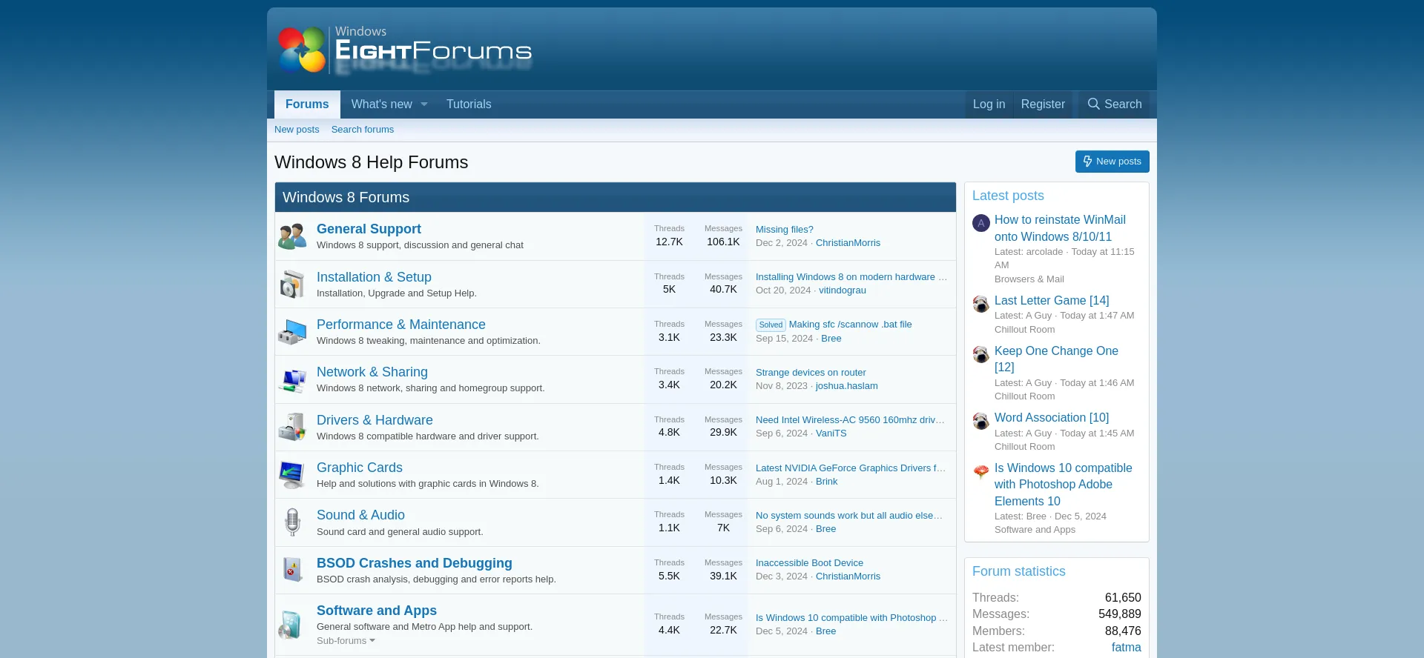Open Search forums sub-navigation link
Viewport: 1424px width, 658px height.
[x=363, y=130]
